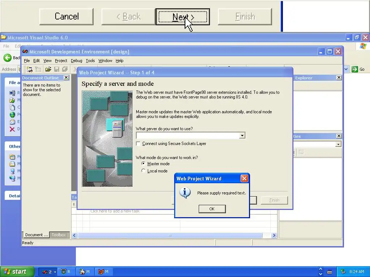The image size is (370, 277).
Task: Click the My Computer icon under Other places
Action: coord(12,171)
